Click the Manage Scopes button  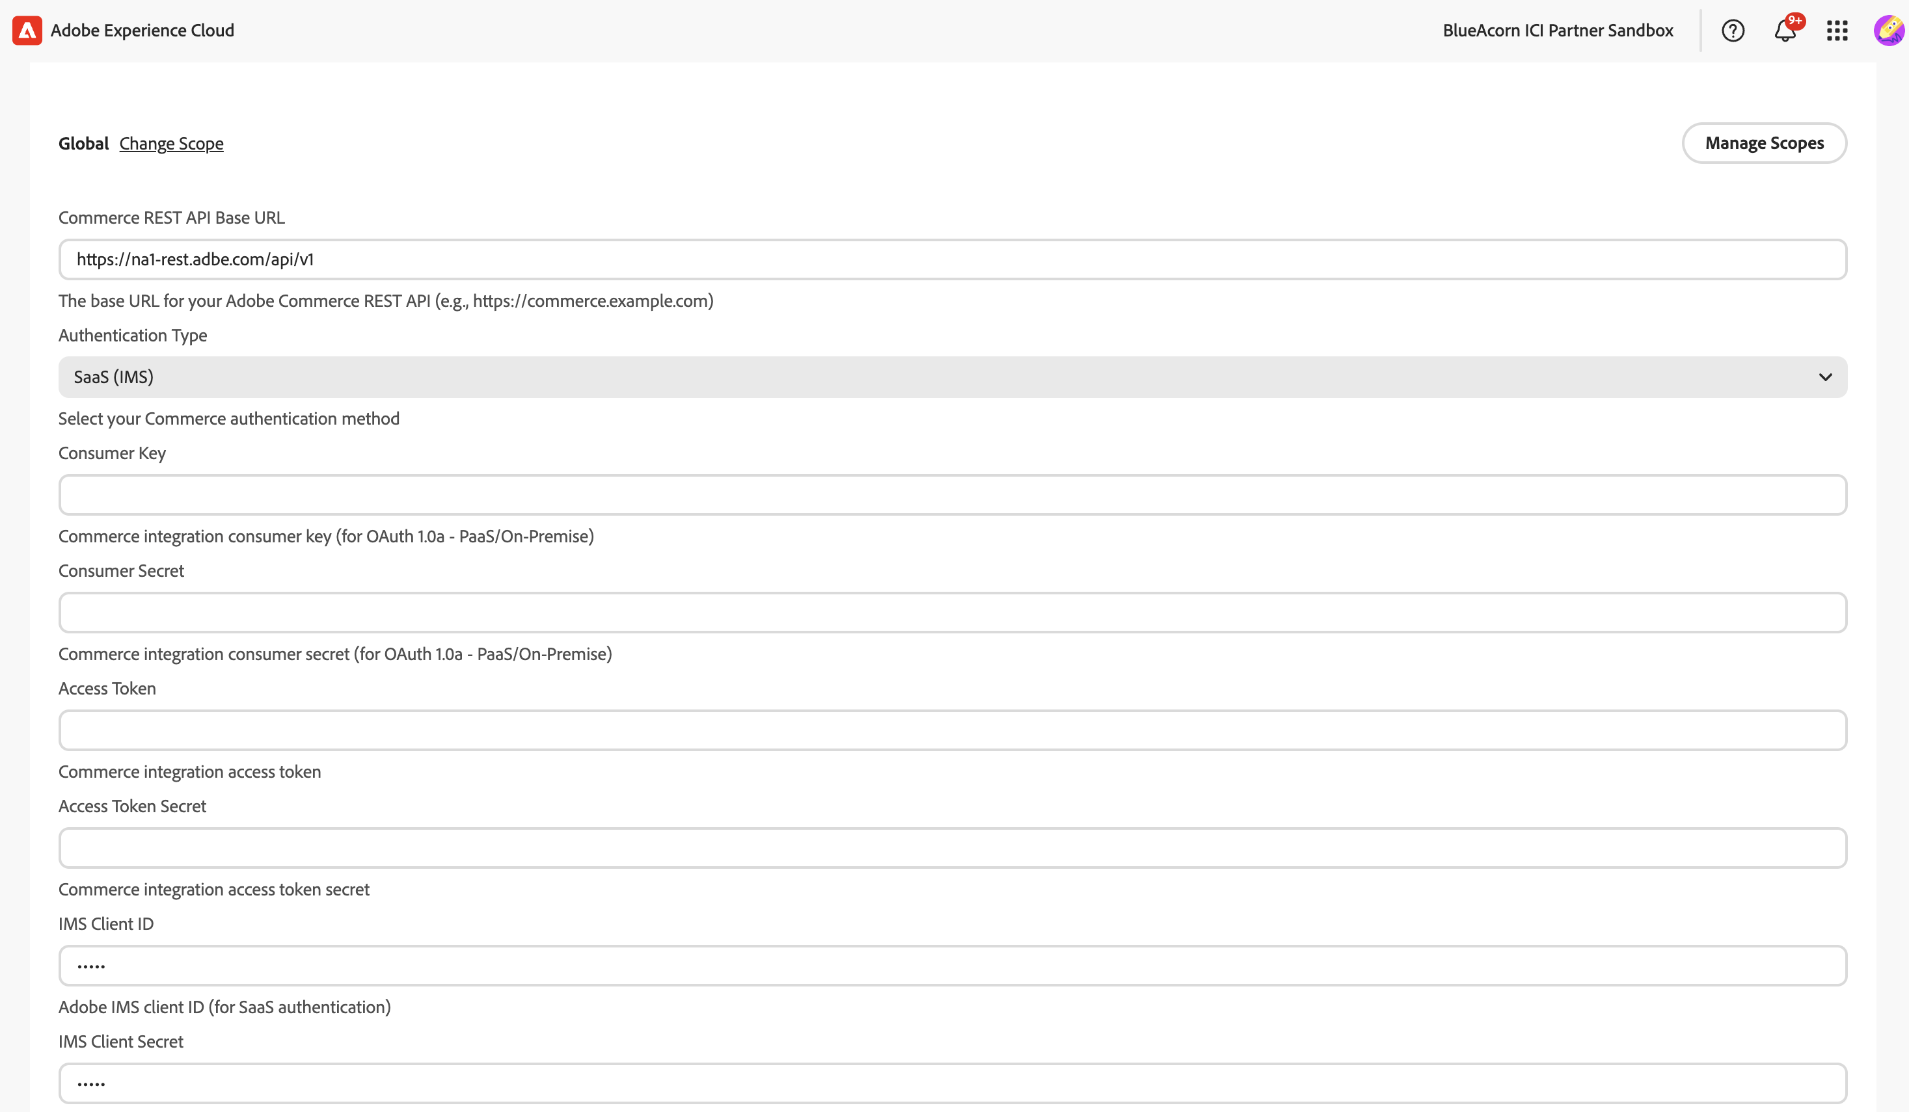click(x=1765, y=143)
